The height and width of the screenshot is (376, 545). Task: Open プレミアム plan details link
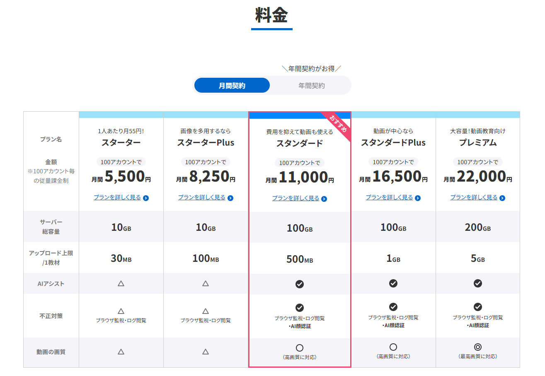click(474, 197)
